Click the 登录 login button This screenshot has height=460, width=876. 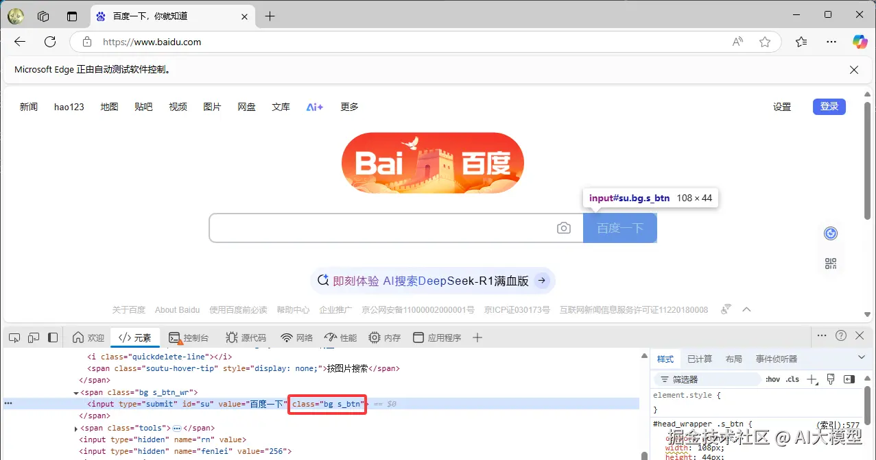point(829,106)
